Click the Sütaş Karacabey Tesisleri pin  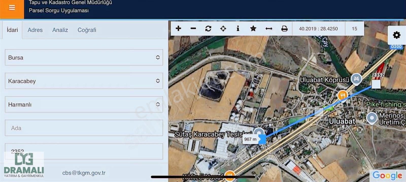pyautogui.click(x=259, y=132)
